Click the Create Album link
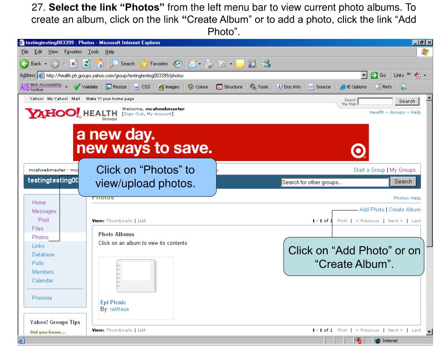The image size is (448, 346). click(x=405, y=210)
